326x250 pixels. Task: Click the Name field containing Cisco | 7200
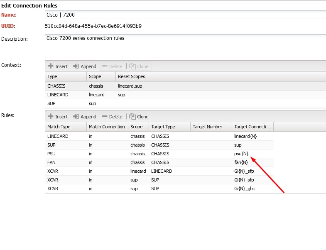(x=185, y=15)
